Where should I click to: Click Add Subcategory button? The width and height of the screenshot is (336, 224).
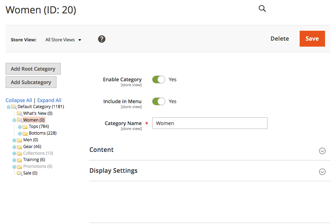31,82
